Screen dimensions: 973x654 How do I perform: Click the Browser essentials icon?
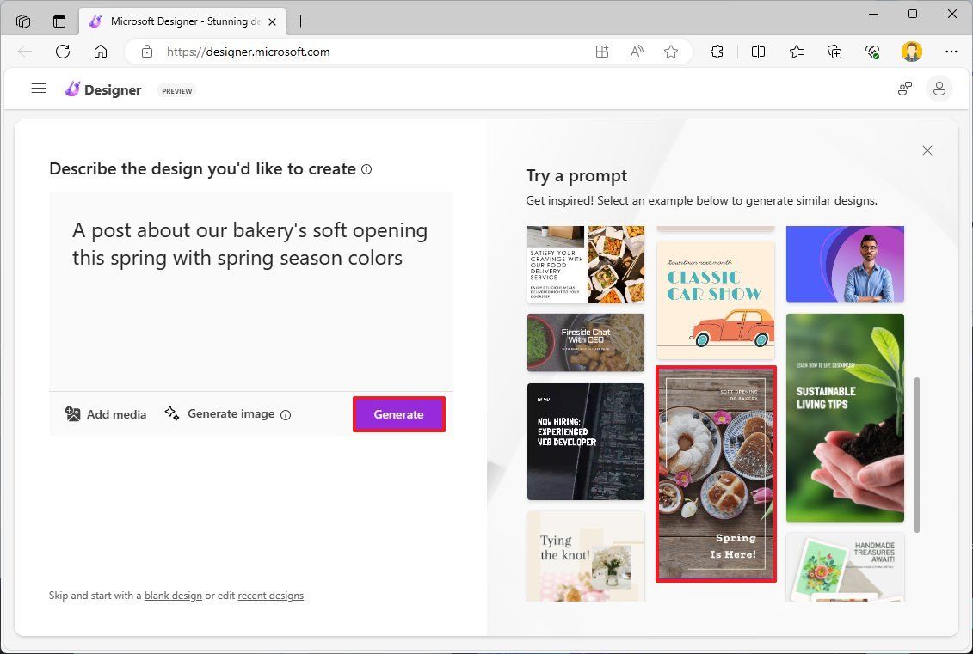tap(871, 52)
